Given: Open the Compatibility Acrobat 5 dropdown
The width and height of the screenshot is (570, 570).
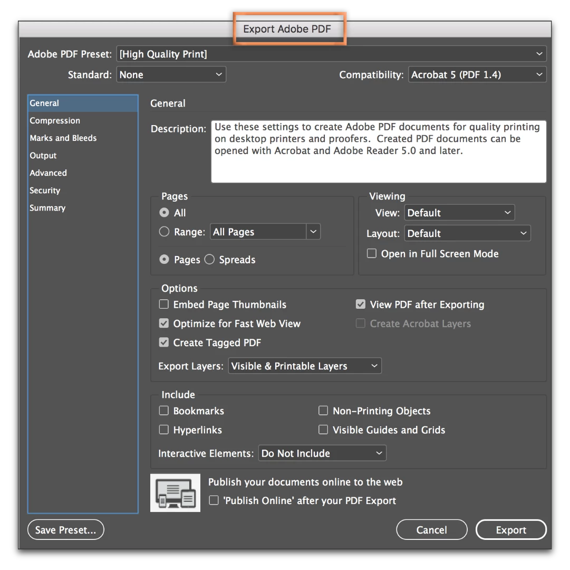Looking at the screenshot, I should pos(477,74).
